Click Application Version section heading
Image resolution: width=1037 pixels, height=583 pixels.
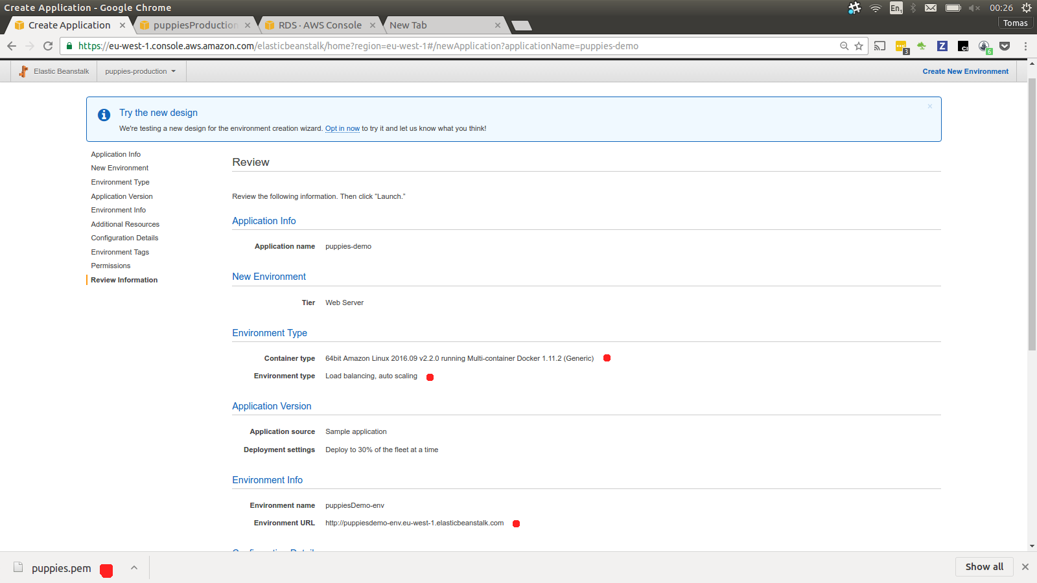click(x=272, y=406)
